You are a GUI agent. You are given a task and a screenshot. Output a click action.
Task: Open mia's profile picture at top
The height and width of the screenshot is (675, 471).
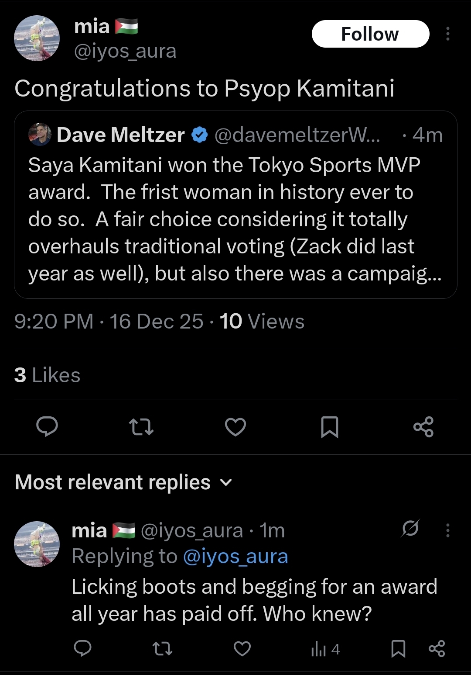(37, 38)
